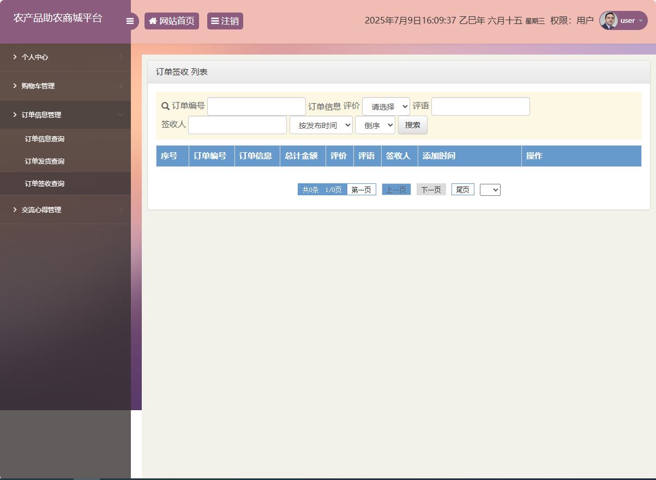Viewport: 656px width, 480px height.
Task: Open the 按发布时间 sort dropdown
Action: (x=321, y=124)
